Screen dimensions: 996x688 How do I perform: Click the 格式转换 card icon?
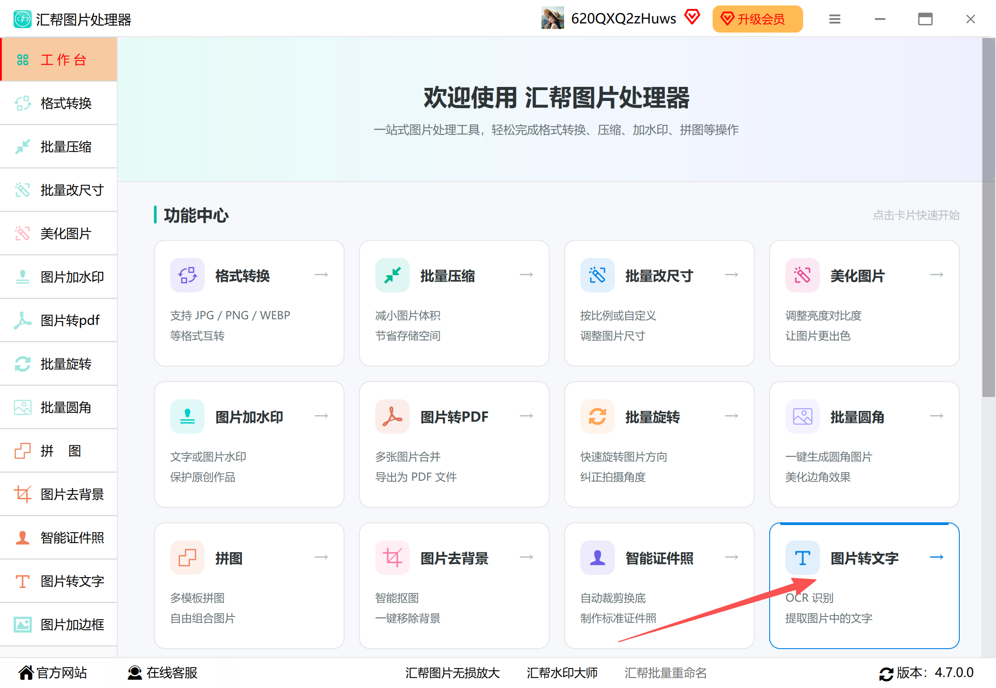[x=187, y=275]
